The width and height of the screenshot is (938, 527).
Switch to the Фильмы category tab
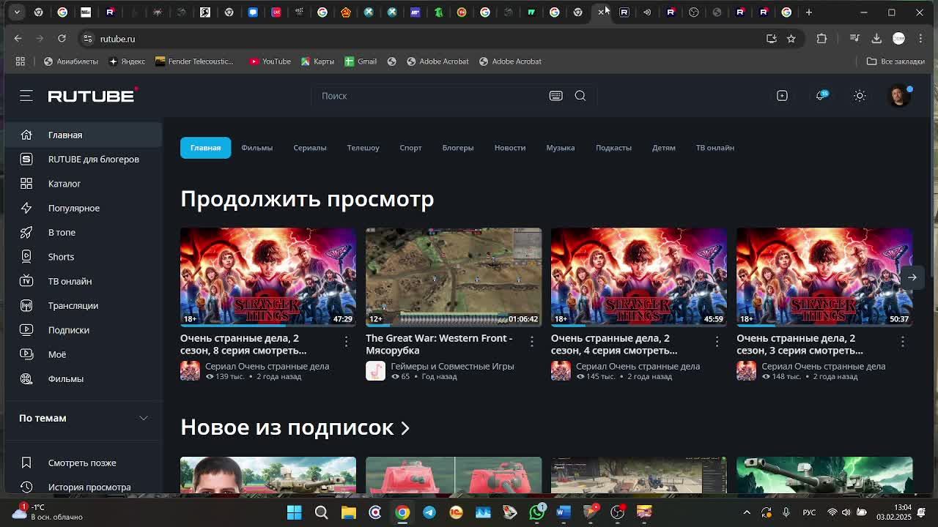click(x=256, y=148)
